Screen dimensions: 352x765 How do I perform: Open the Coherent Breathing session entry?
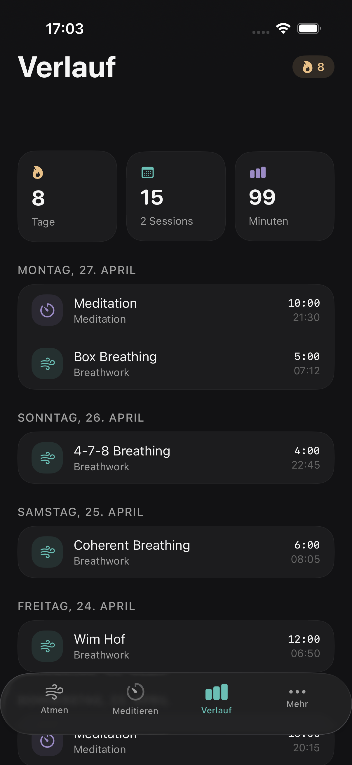coord(176,552)
